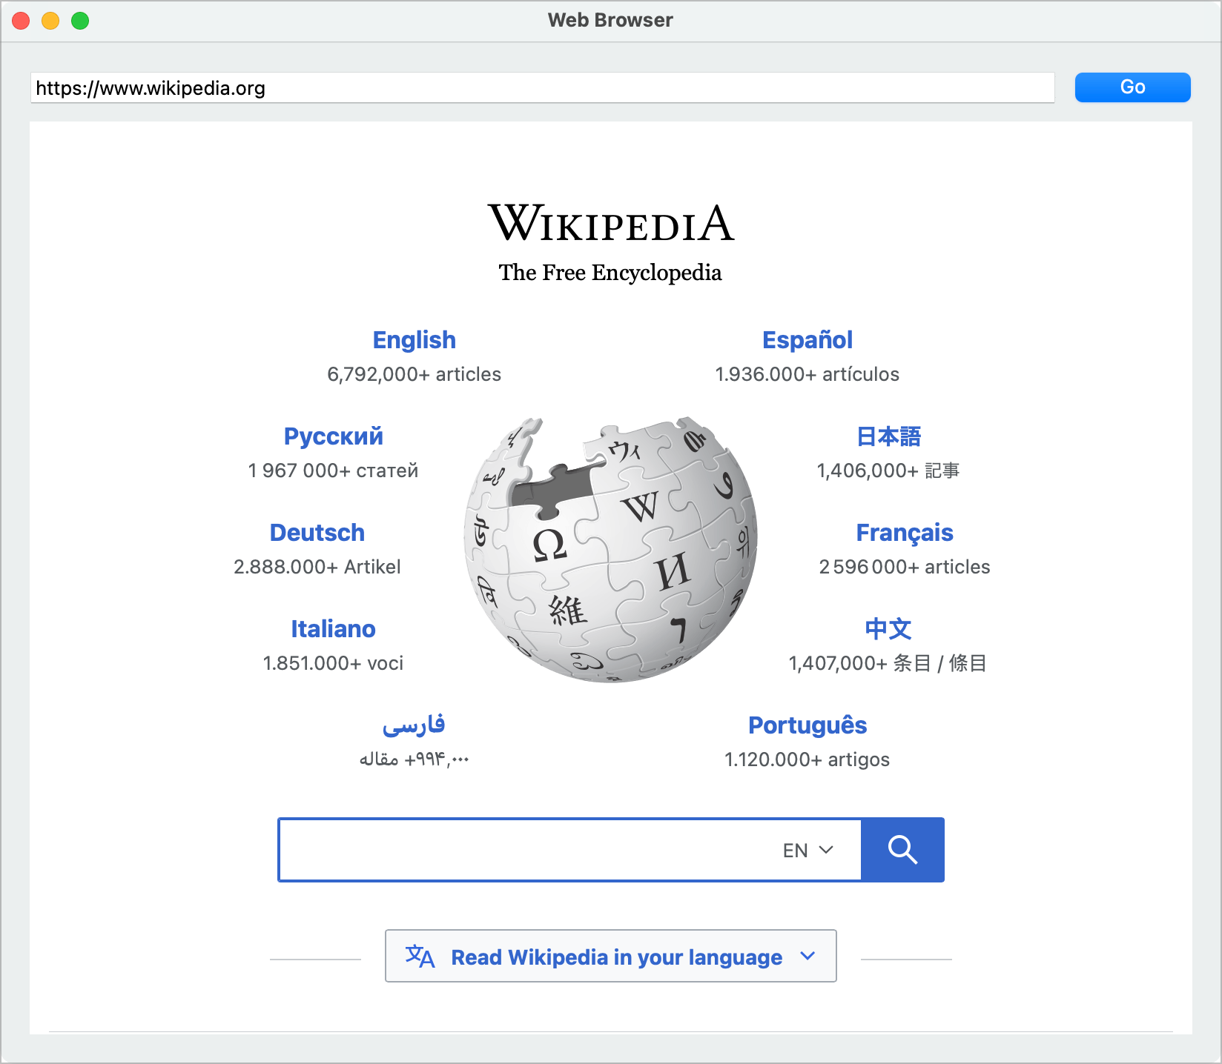This screenshot has width=1222, height=1064.
Task: Select the 日本語 language link
Action: [x=888, y=436]
